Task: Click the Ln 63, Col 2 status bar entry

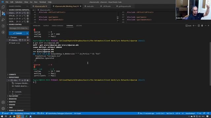Action: tap(160, 113)
